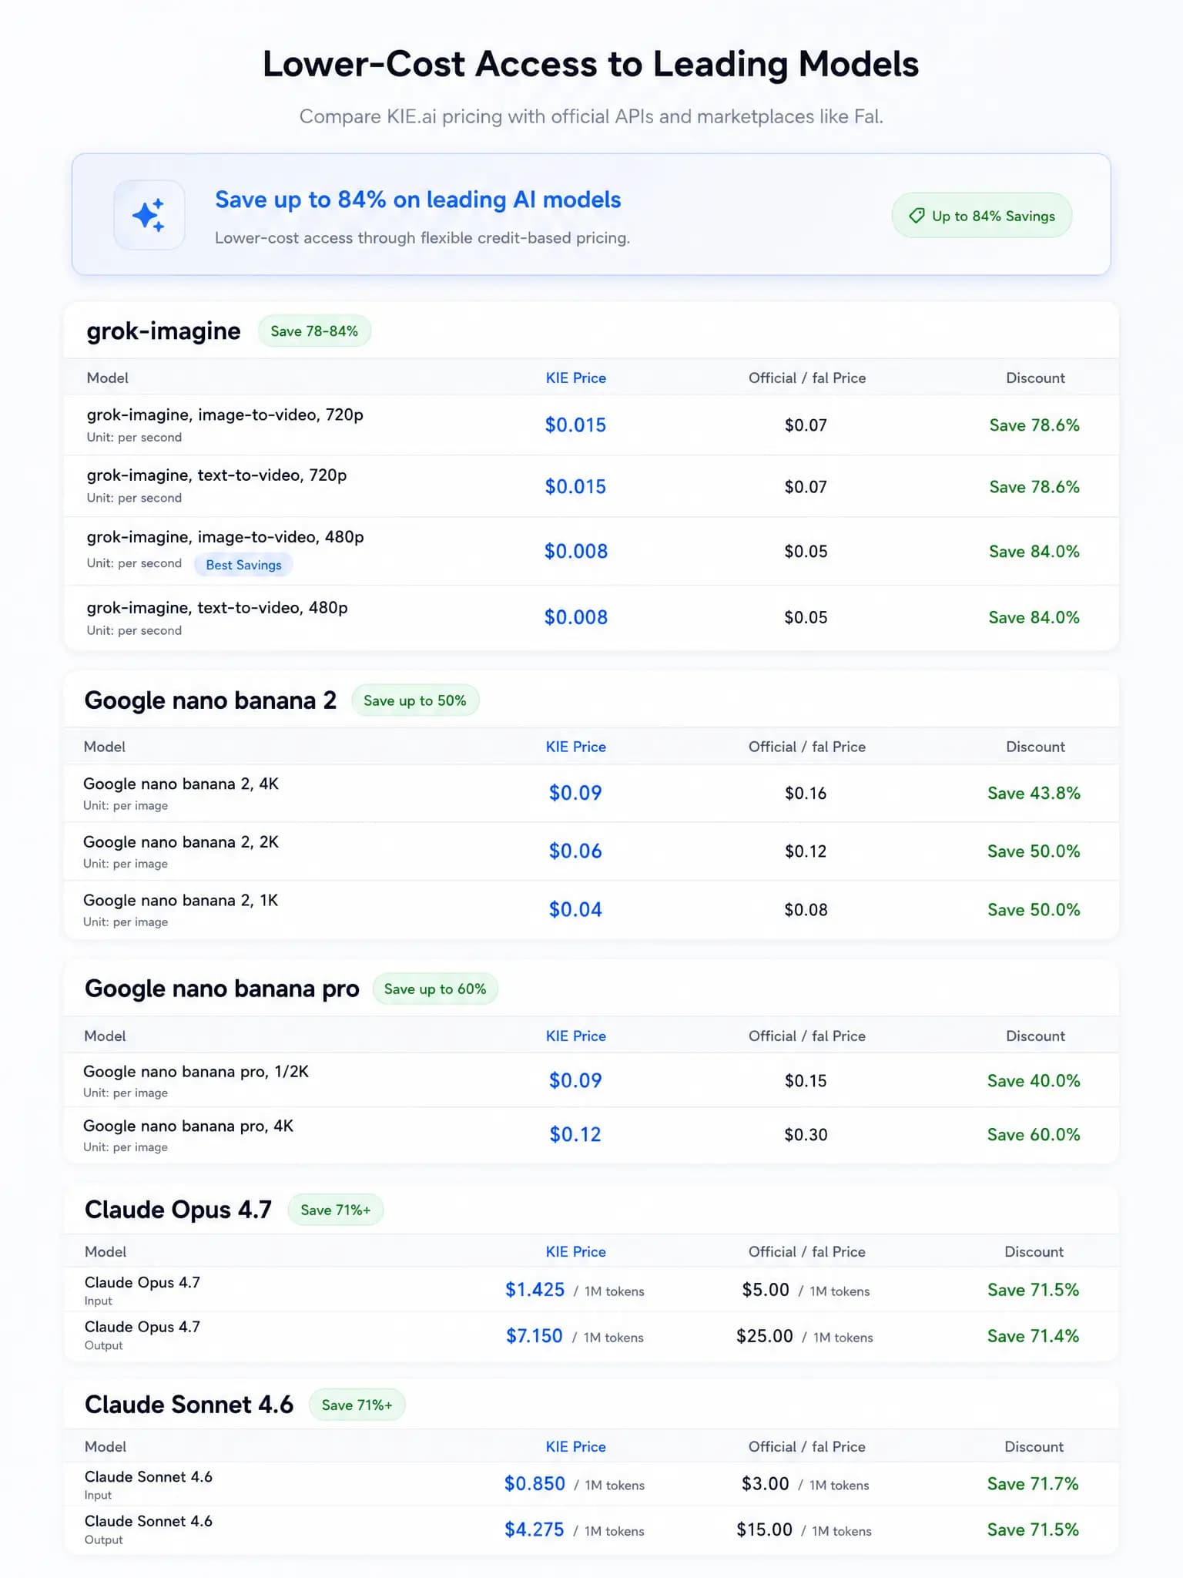Click the $15.00 official price

pyautogui.click(x=764, y=1530)
